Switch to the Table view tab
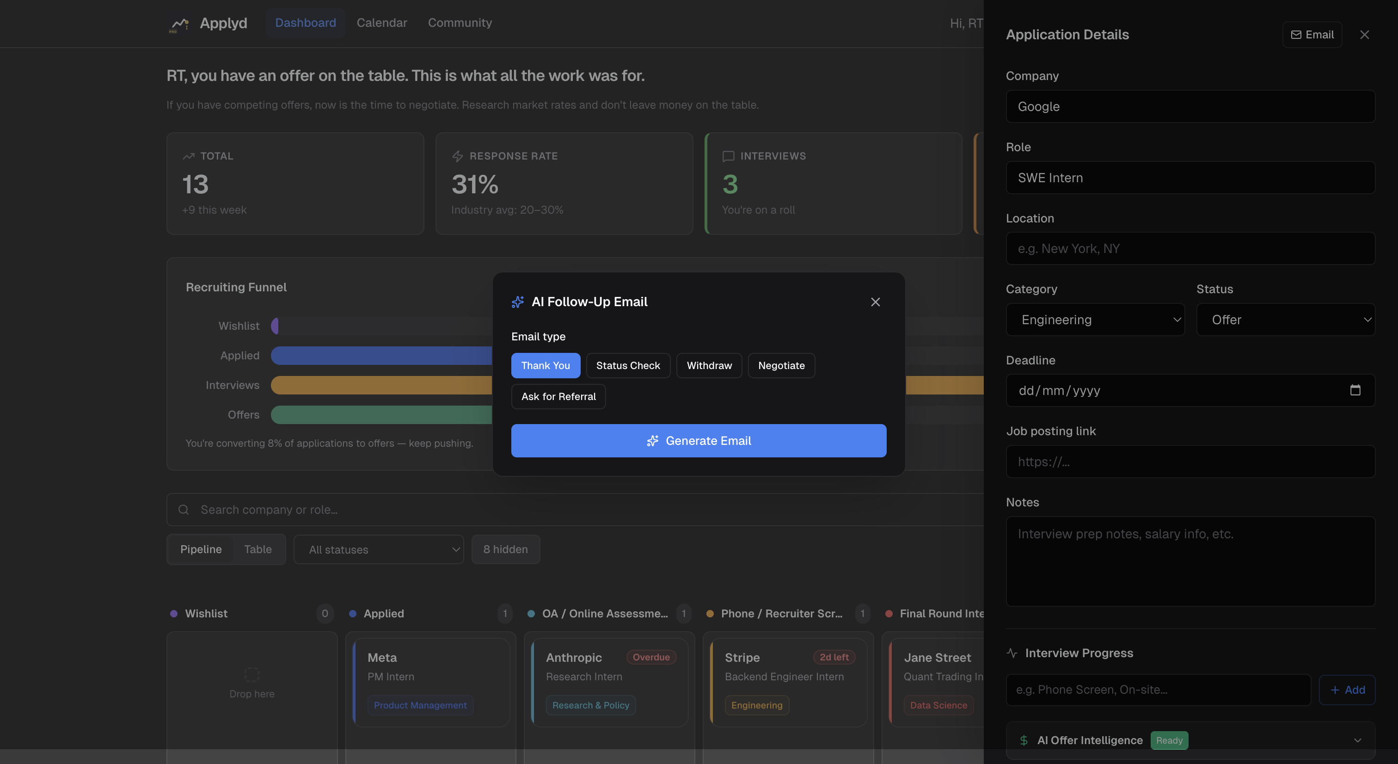The width and height of the screenshot is (1398, 764). pyautogui.click(x=258, y=549)
